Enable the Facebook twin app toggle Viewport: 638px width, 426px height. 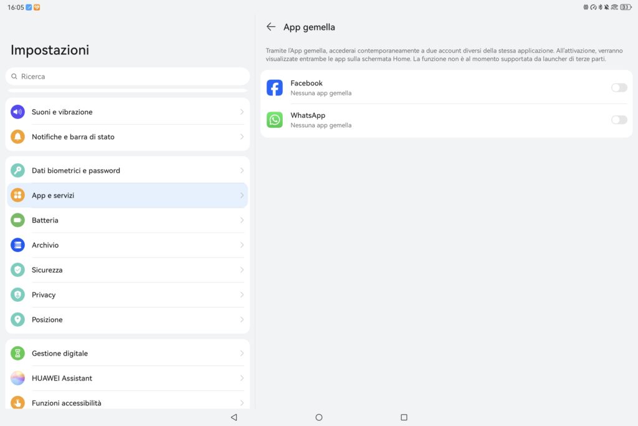click(x=619, y=88)
